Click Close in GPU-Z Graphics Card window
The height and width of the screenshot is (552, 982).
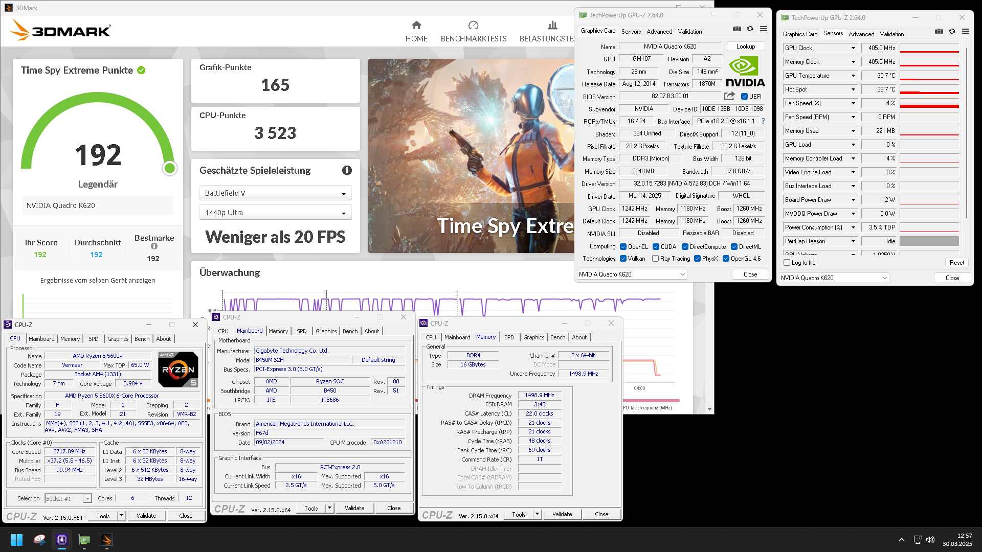tap(750, 274)
